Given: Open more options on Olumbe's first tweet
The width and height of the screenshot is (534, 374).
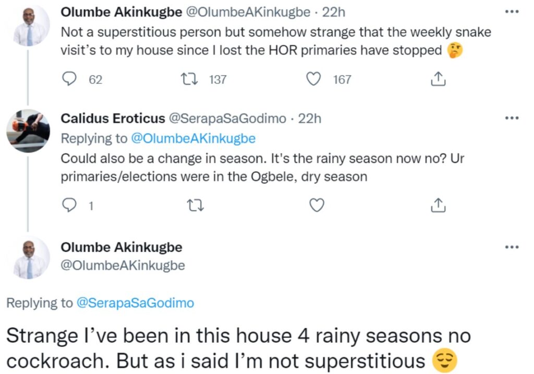Looking at the screenshot, I should click(x=513, y=11).
